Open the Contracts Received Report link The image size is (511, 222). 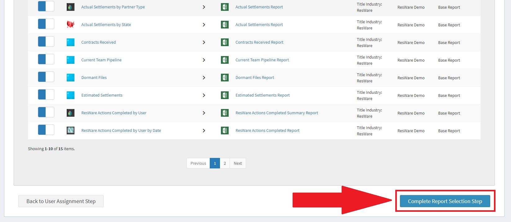tap(259, 42)
